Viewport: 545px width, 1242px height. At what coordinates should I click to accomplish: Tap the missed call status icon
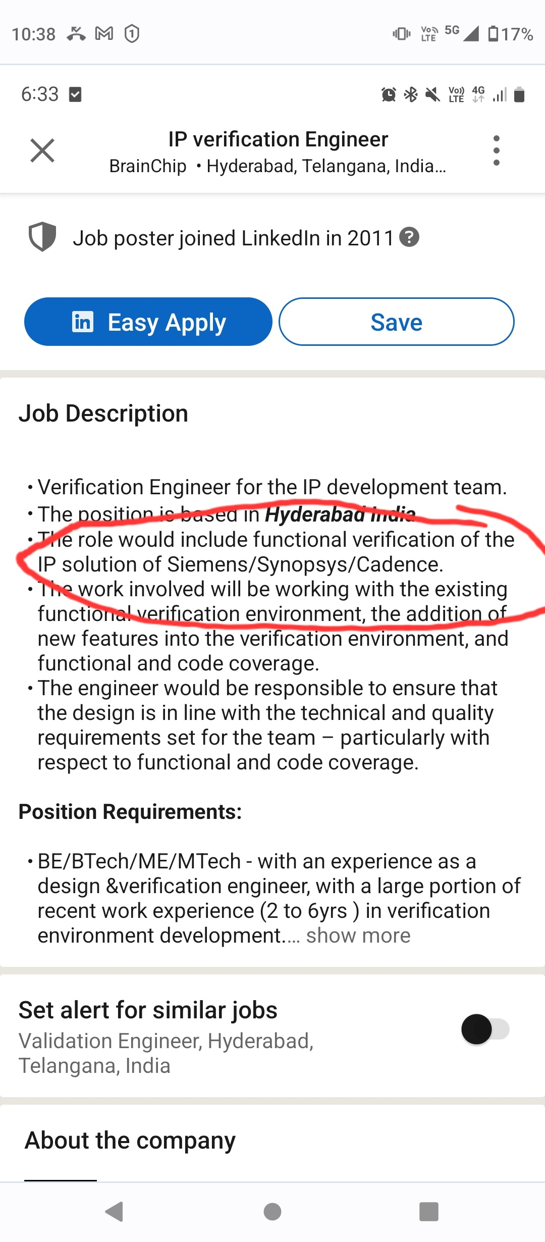(x=76, y=34)
